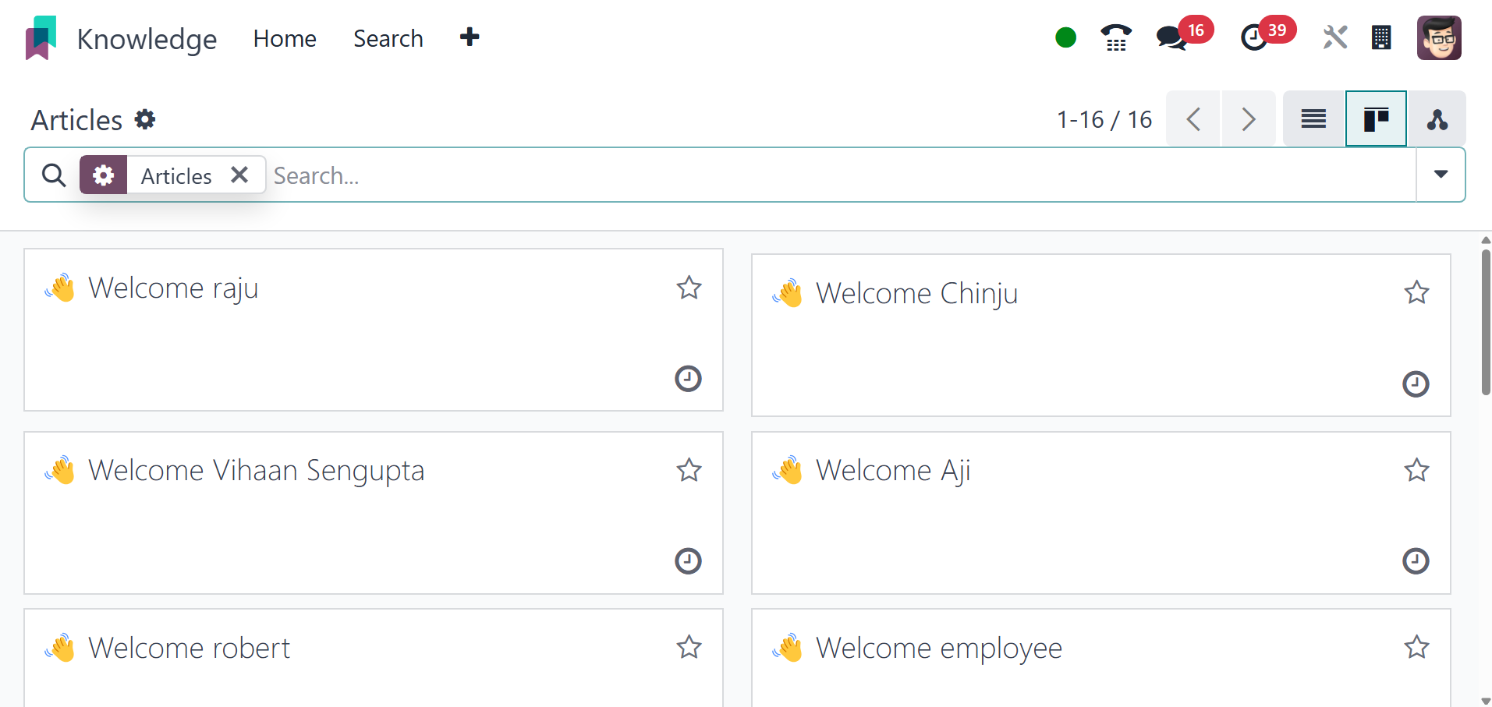Switch to list view
1492x707 pixels.
click(x=1313, y=119)
